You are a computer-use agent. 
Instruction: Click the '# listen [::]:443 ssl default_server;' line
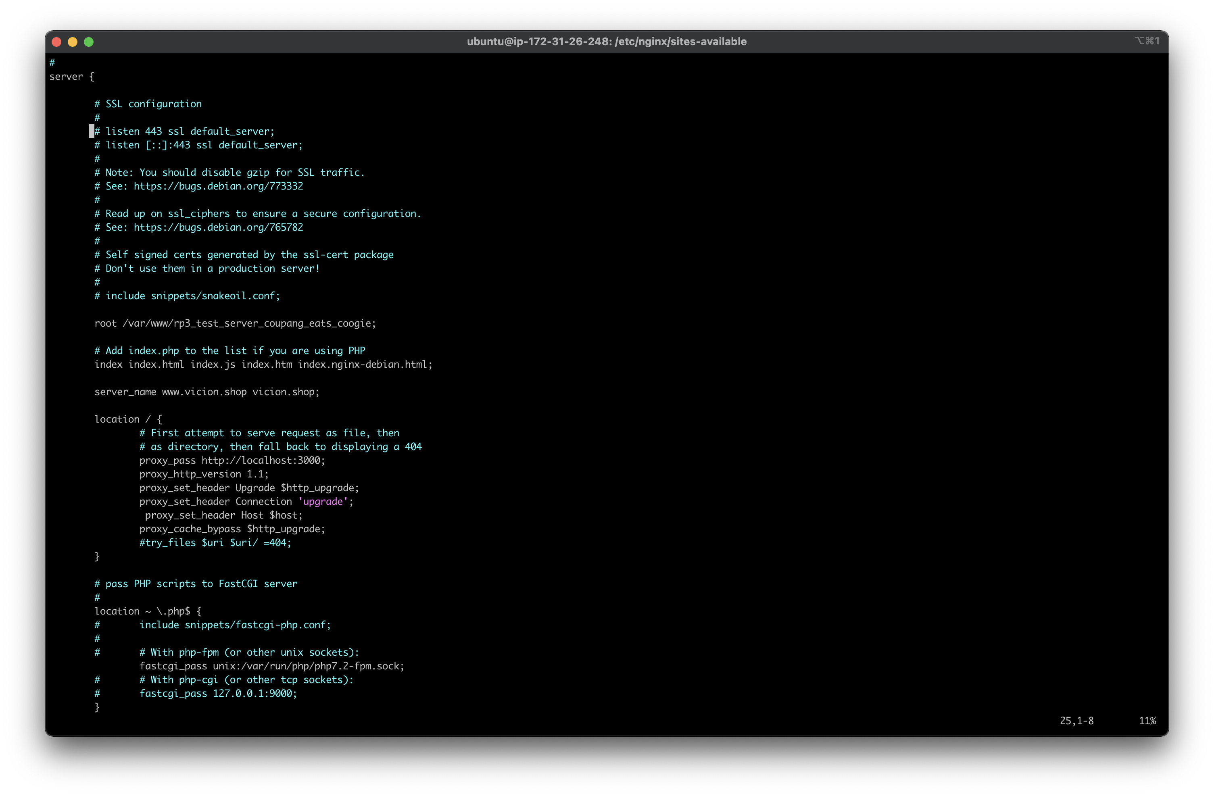pos(198,145)
